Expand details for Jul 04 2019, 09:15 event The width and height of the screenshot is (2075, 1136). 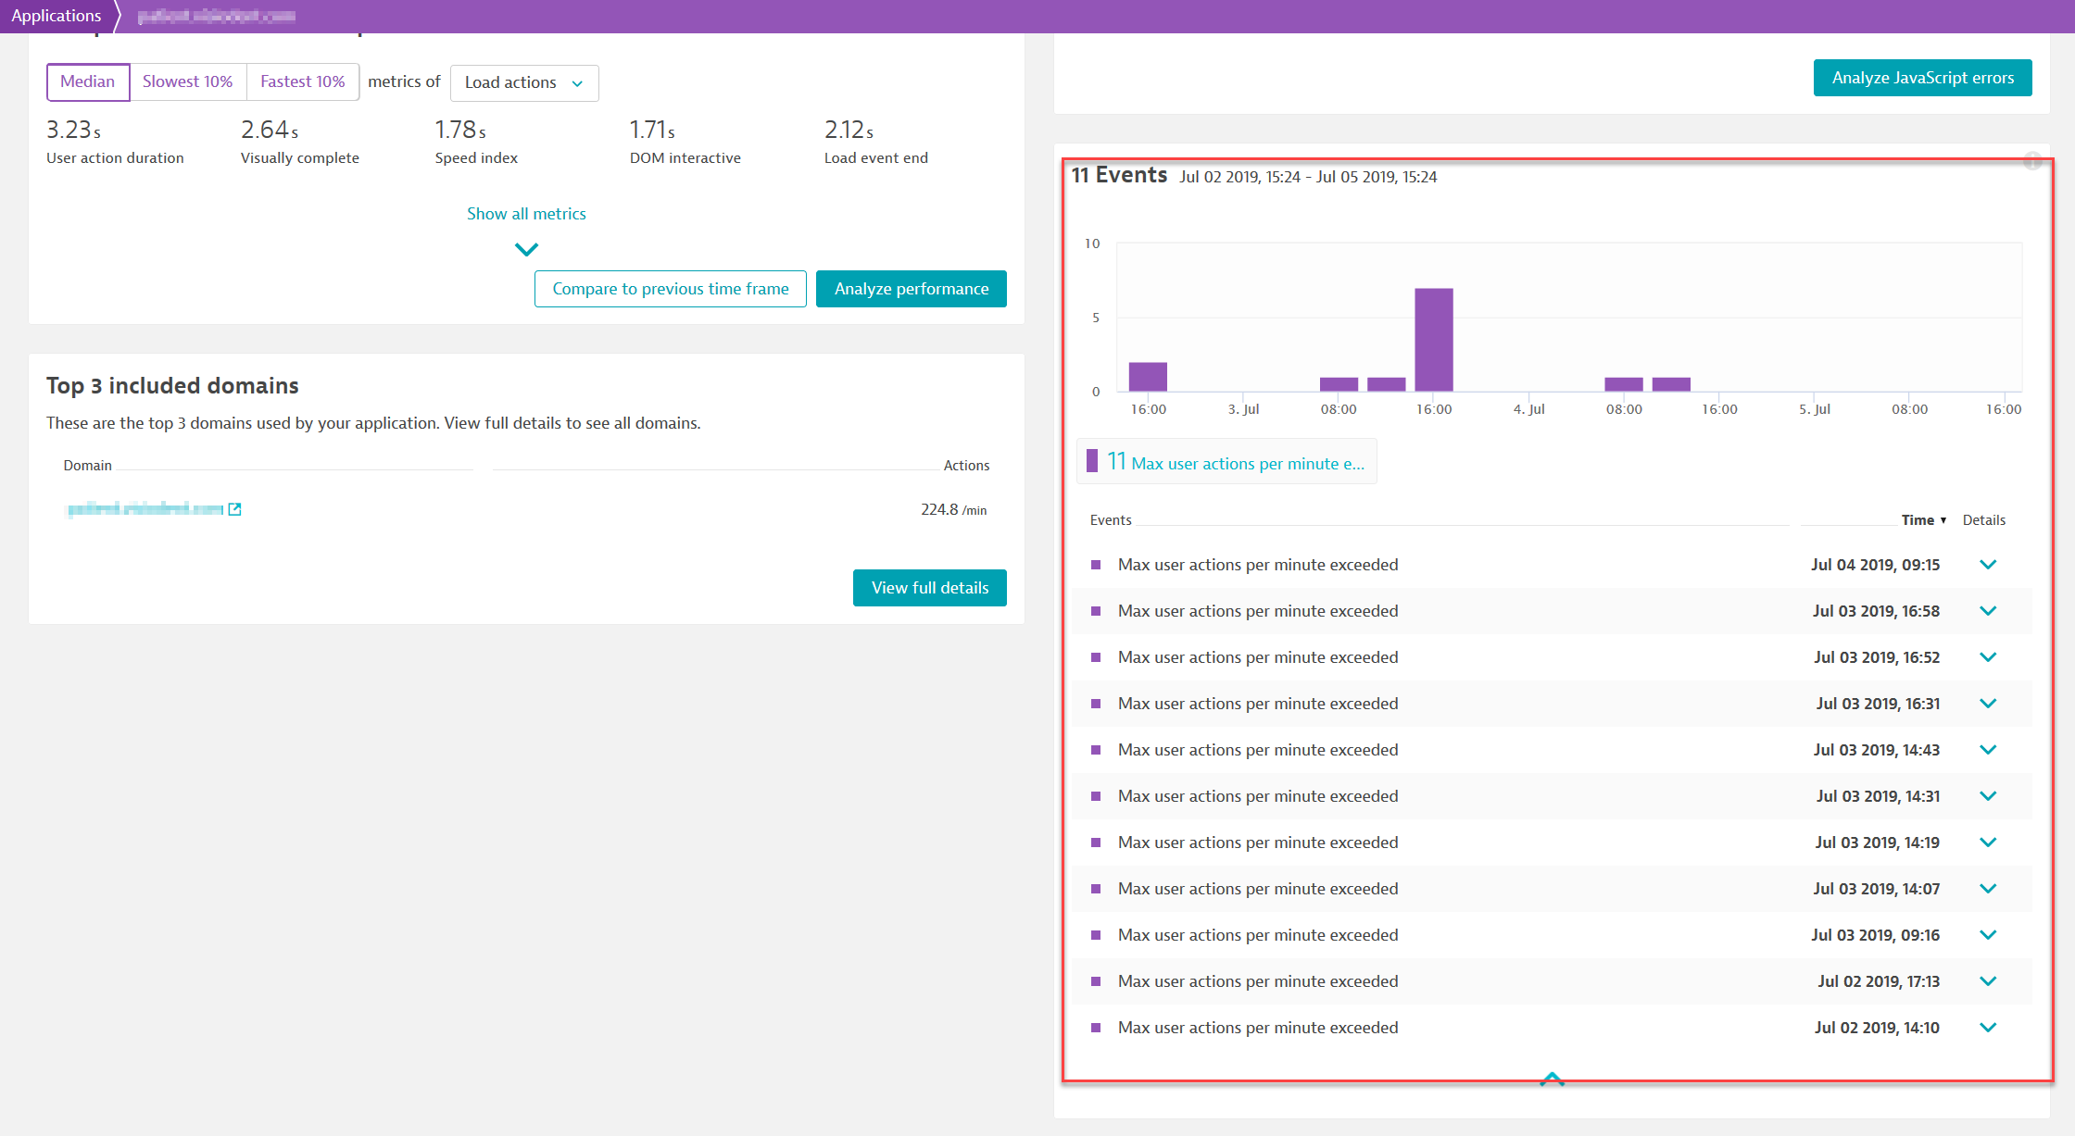pos(1988,565)
